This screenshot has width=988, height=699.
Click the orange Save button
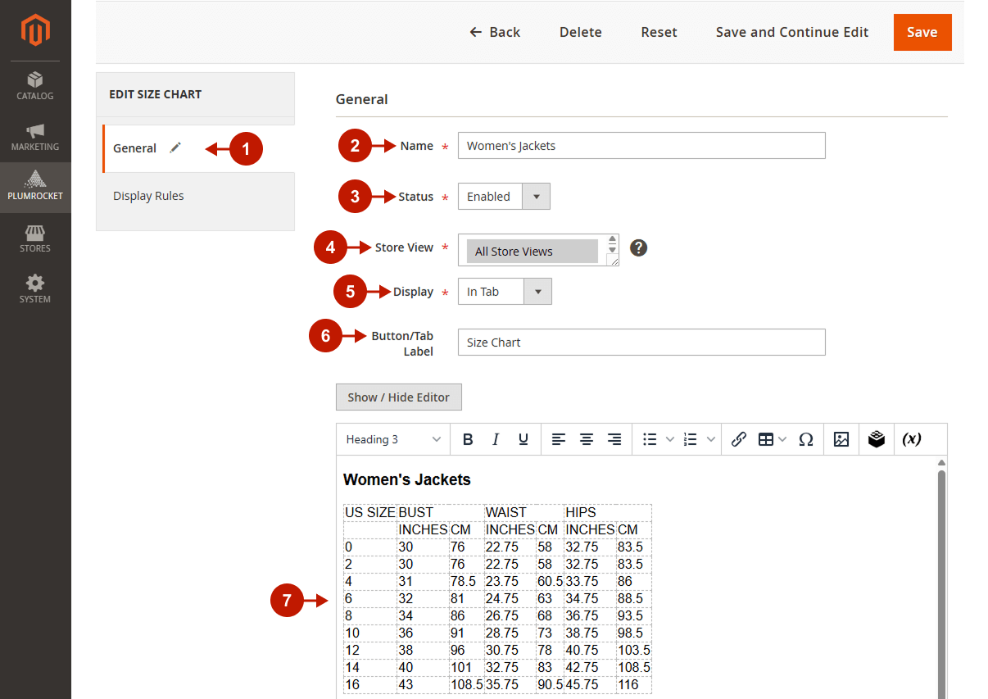click(922, 32)
